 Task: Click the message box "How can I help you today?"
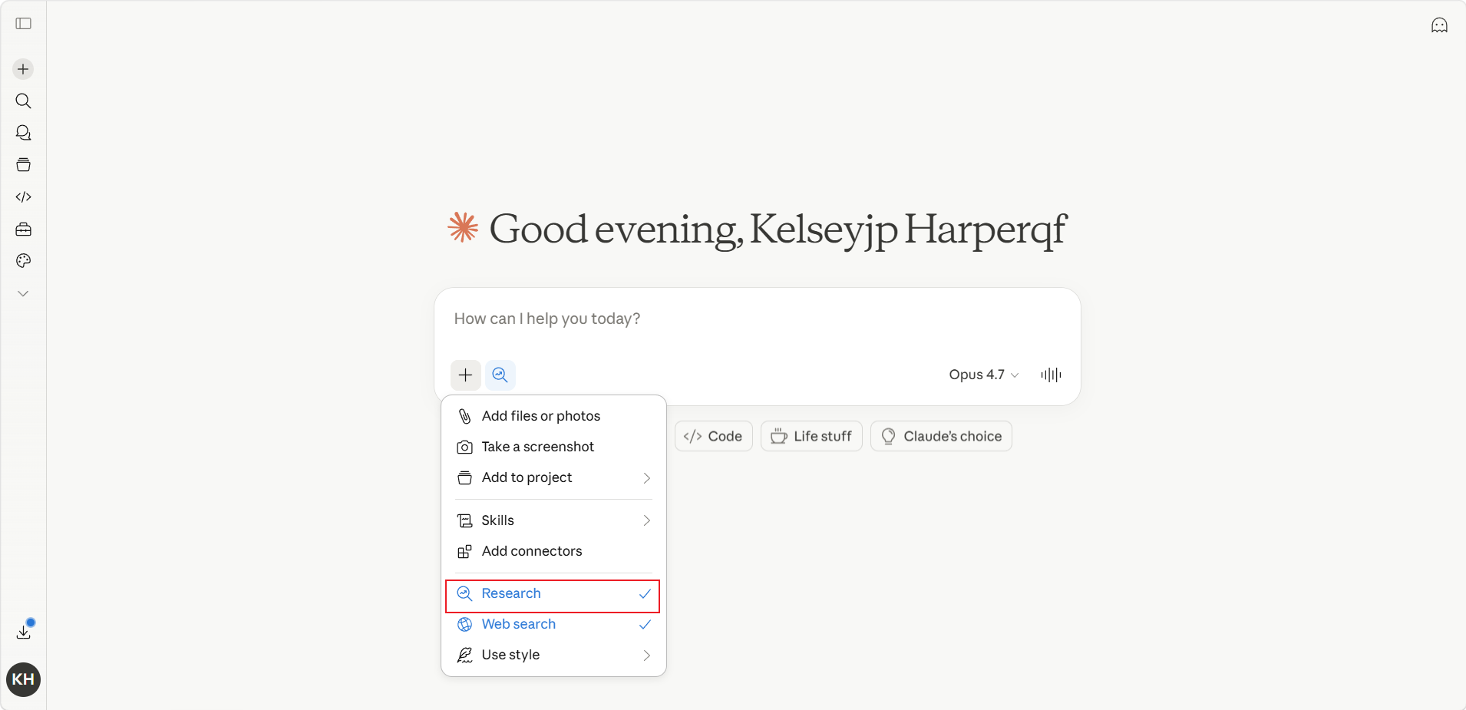757,319
